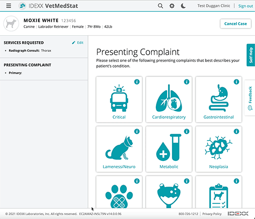Click the Cancel Case button
255x219 pixels.
click(x=236, y=24)
